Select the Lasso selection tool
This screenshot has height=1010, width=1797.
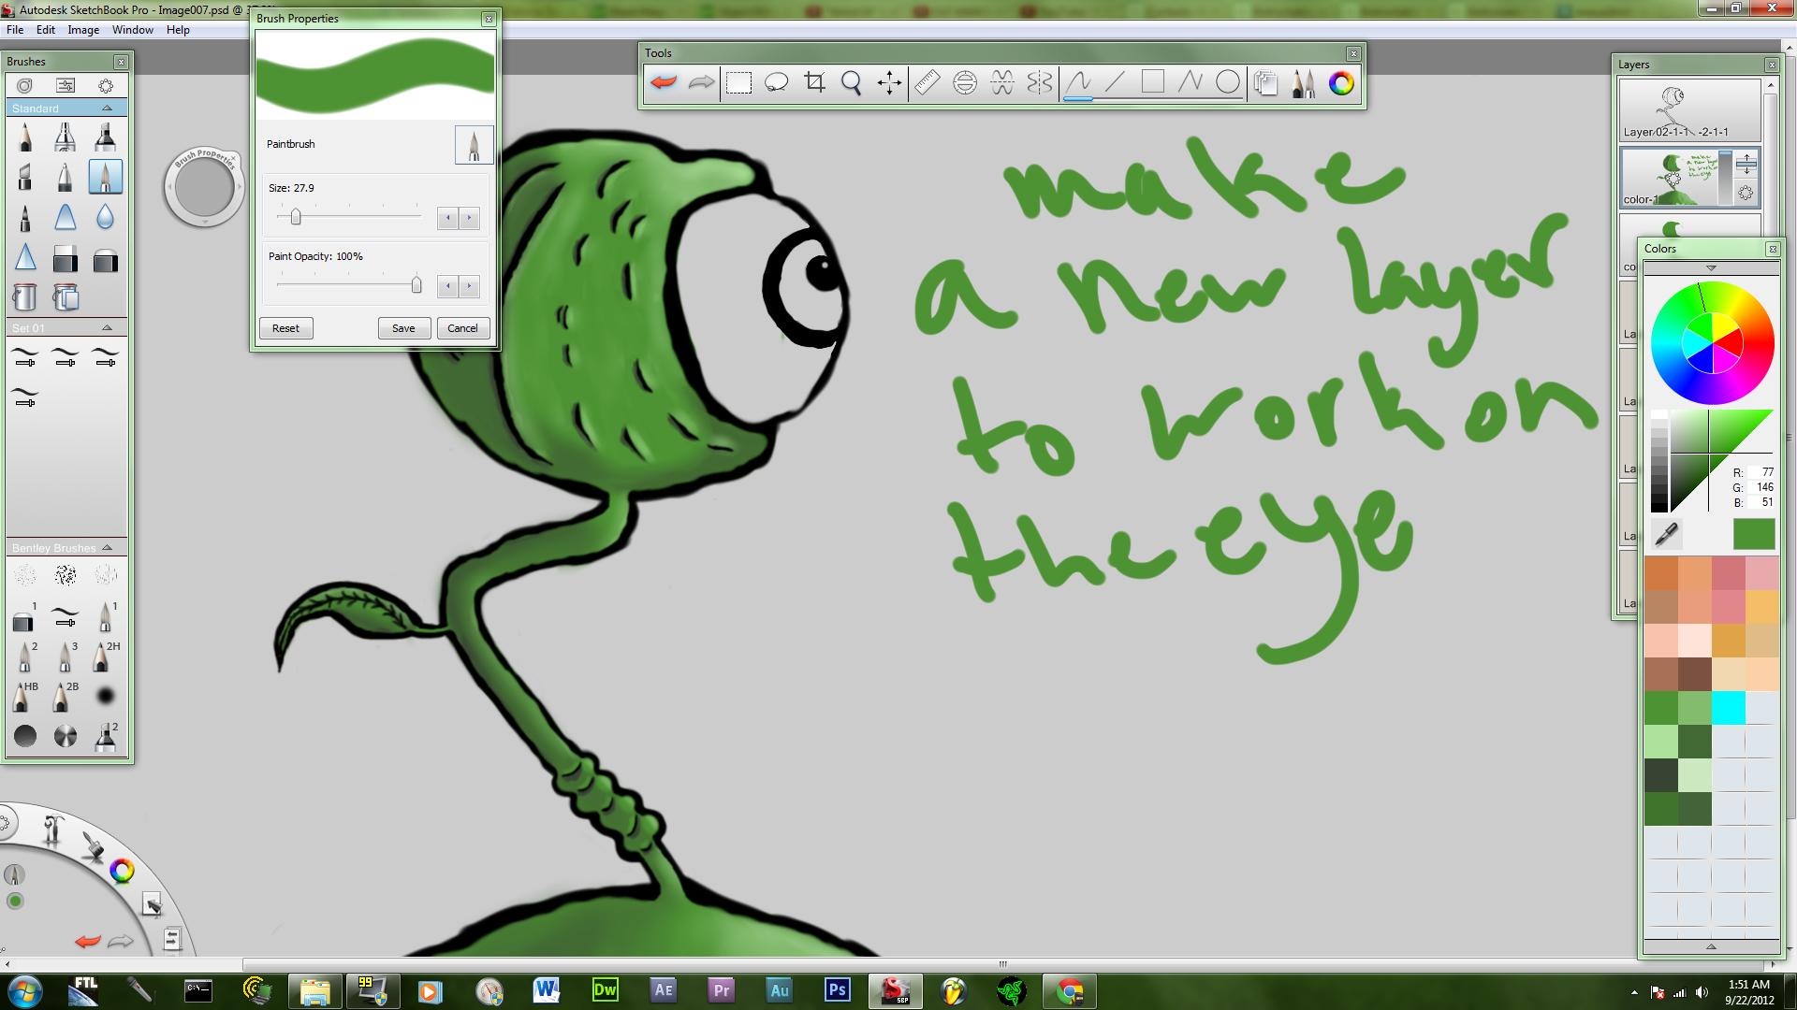[777, 83]
